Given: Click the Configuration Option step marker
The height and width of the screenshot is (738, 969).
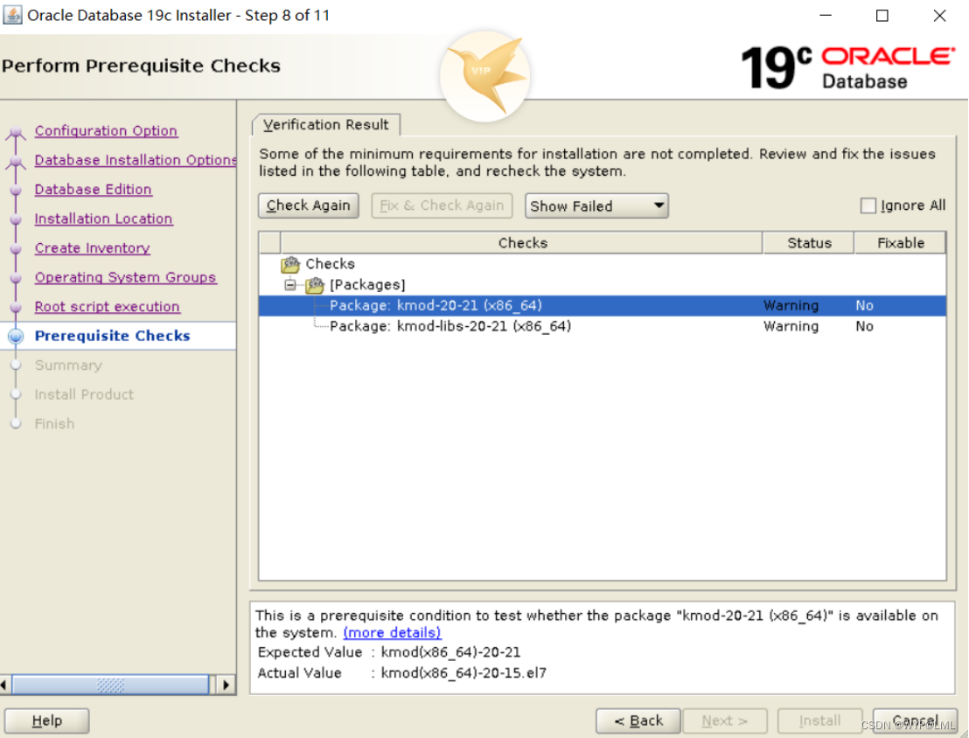Looking at the screenshot, I should coord(16,132).
